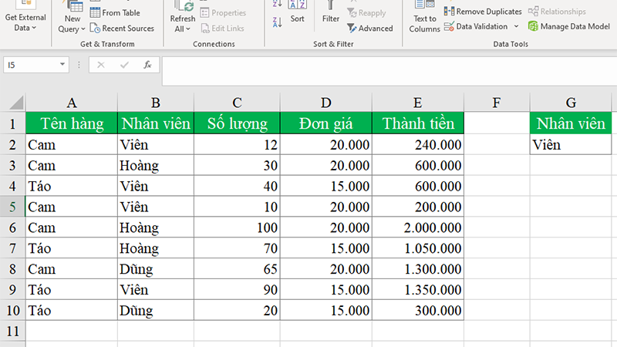Select cell A10 containing Táo
617x347 pixels.
[72, 311]
